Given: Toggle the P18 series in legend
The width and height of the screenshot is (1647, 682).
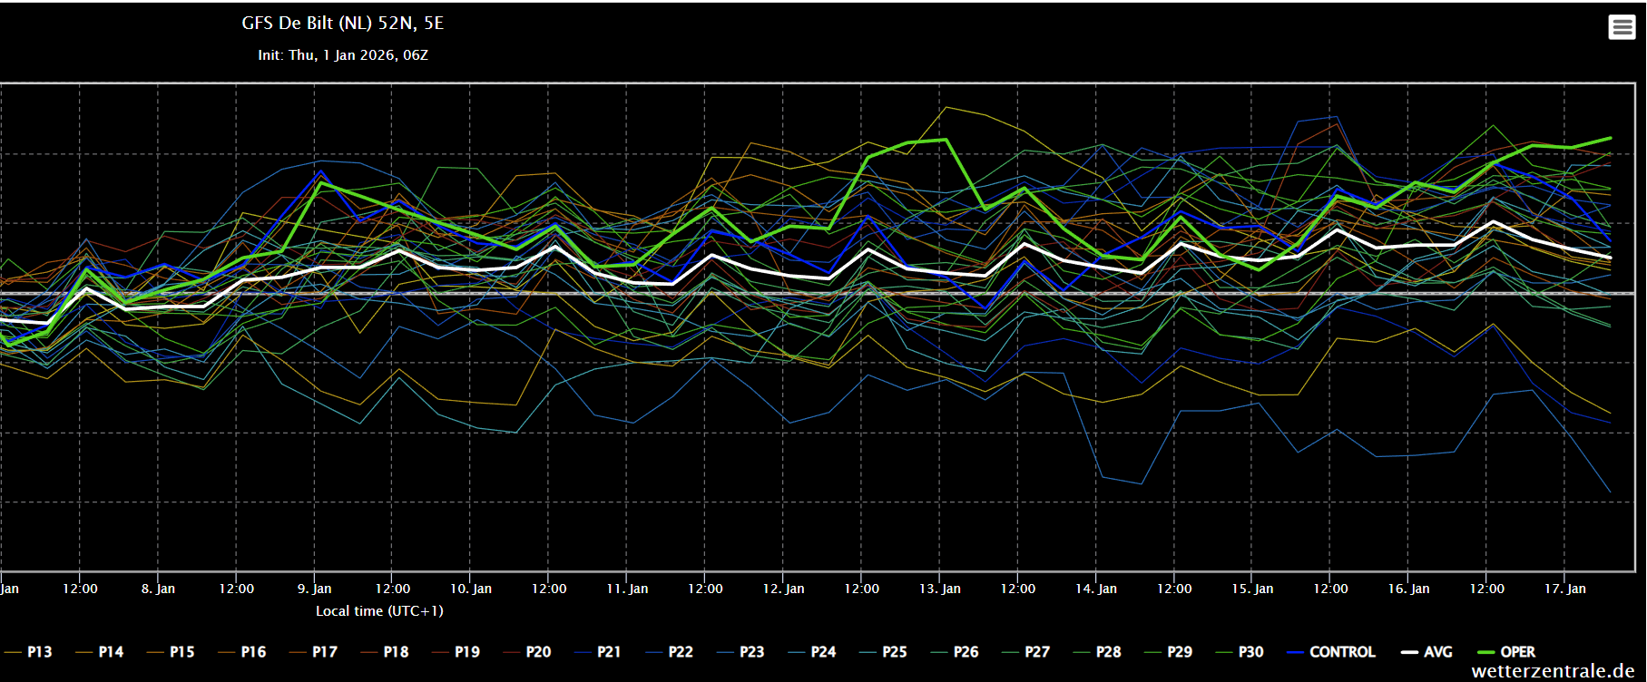Looking at the screenshot, I should tap(385, 652).
